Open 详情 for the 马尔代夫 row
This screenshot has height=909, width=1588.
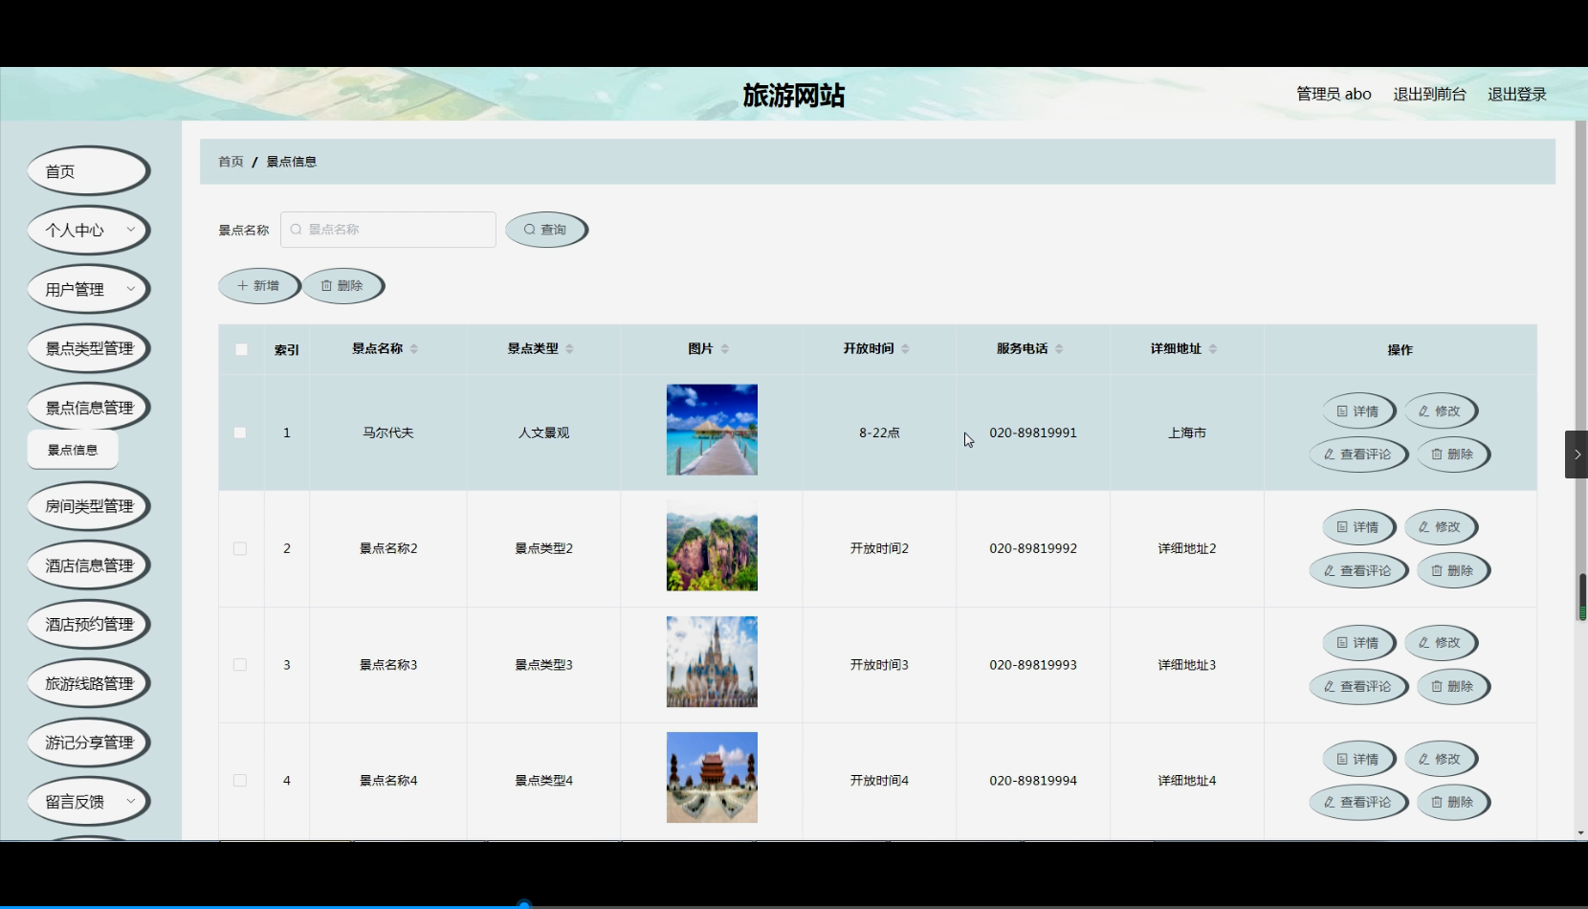pos(1357,411)
